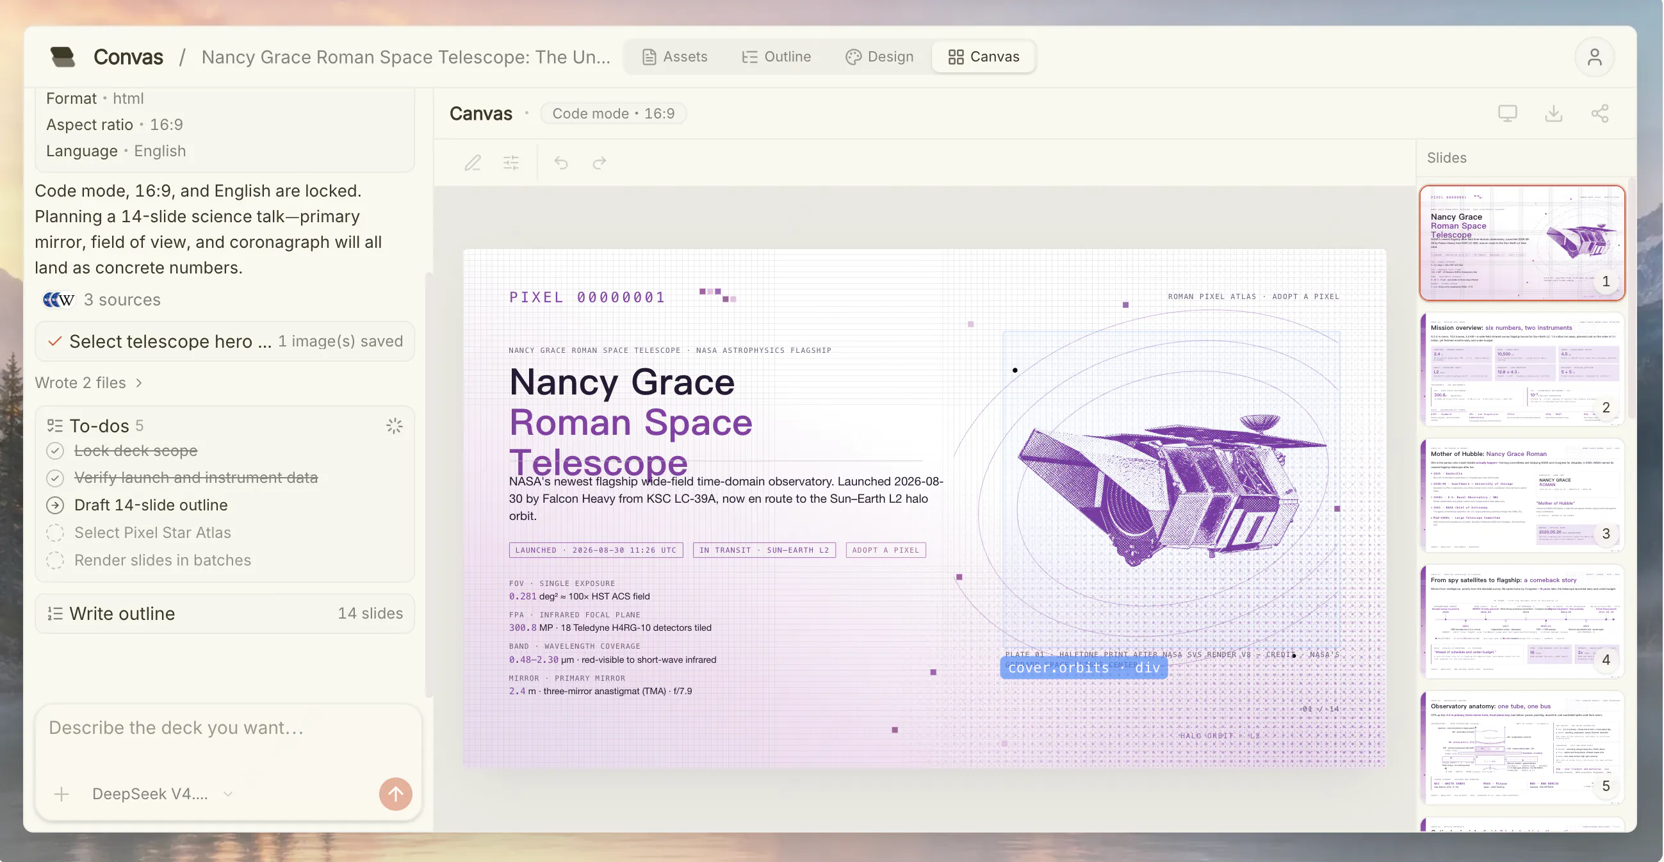The width and height of the screenshot is (1664, 862).
Task: Toggle Render slides in batches to-do
Action: pyautogui.click(x=55, y=560)
